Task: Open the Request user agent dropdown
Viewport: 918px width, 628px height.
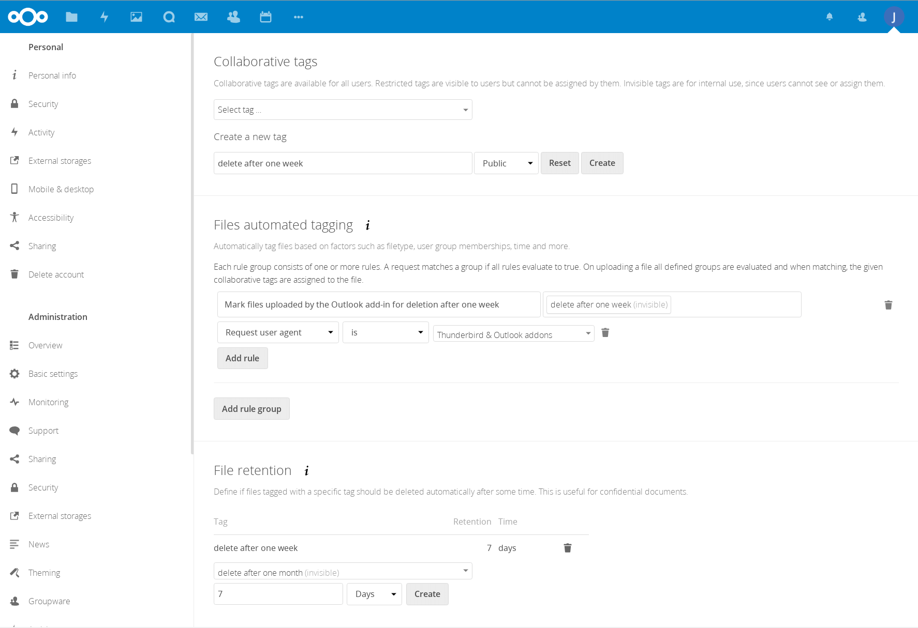Action: pos(278,332)
